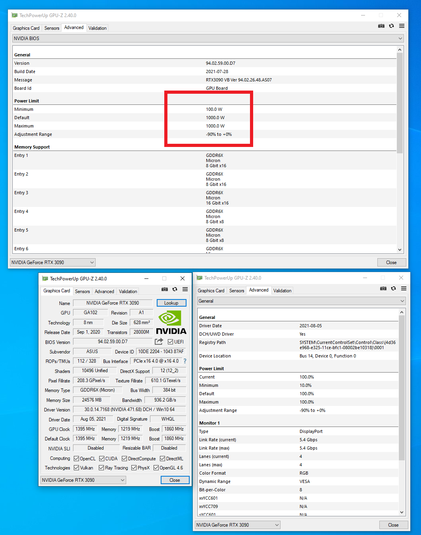The height and width of the screenshot is (535, 421).
Task: Click screenshot camera icon in NVIDIA BIOS window
Action: (x=381, y=26)
